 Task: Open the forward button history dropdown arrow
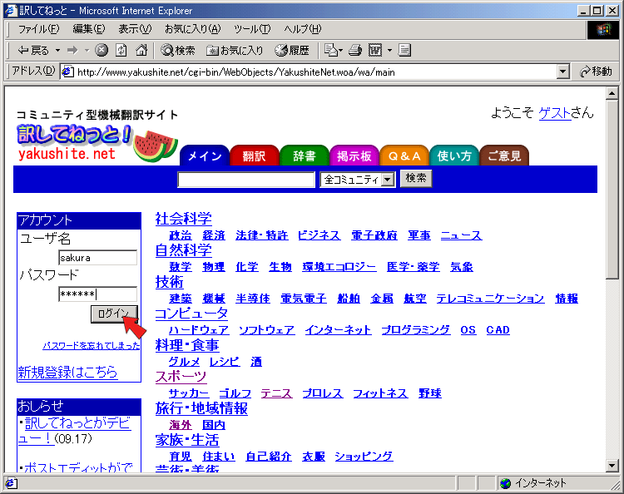[87, 50]
